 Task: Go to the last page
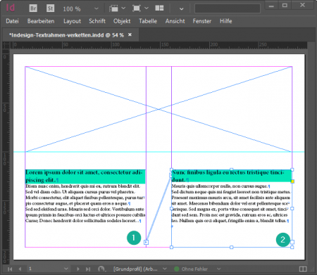[88, 269]
